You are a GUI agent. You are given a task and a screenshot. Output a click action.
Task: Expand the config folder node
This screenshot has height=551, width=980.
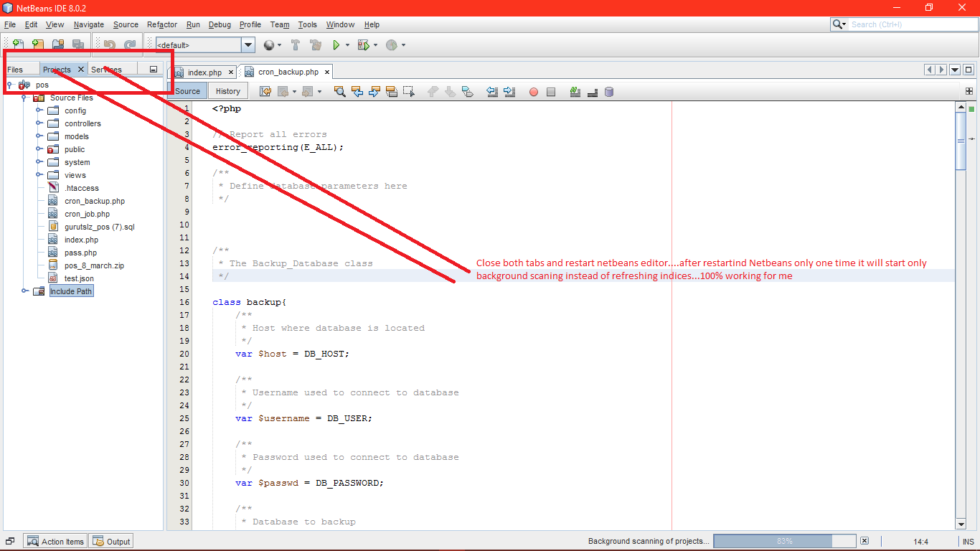point(39,110)
